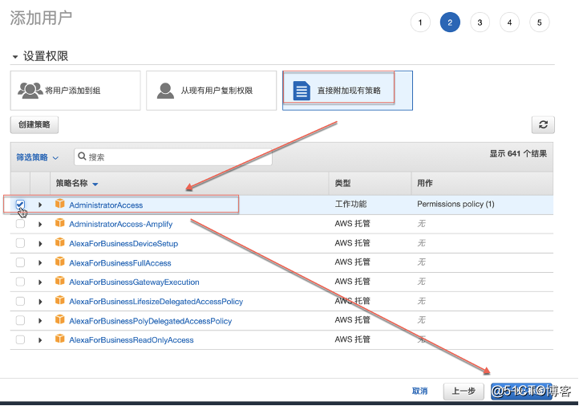Sort by 策略名称 column header
Screen dimensions: 579x406
[77, 183]
